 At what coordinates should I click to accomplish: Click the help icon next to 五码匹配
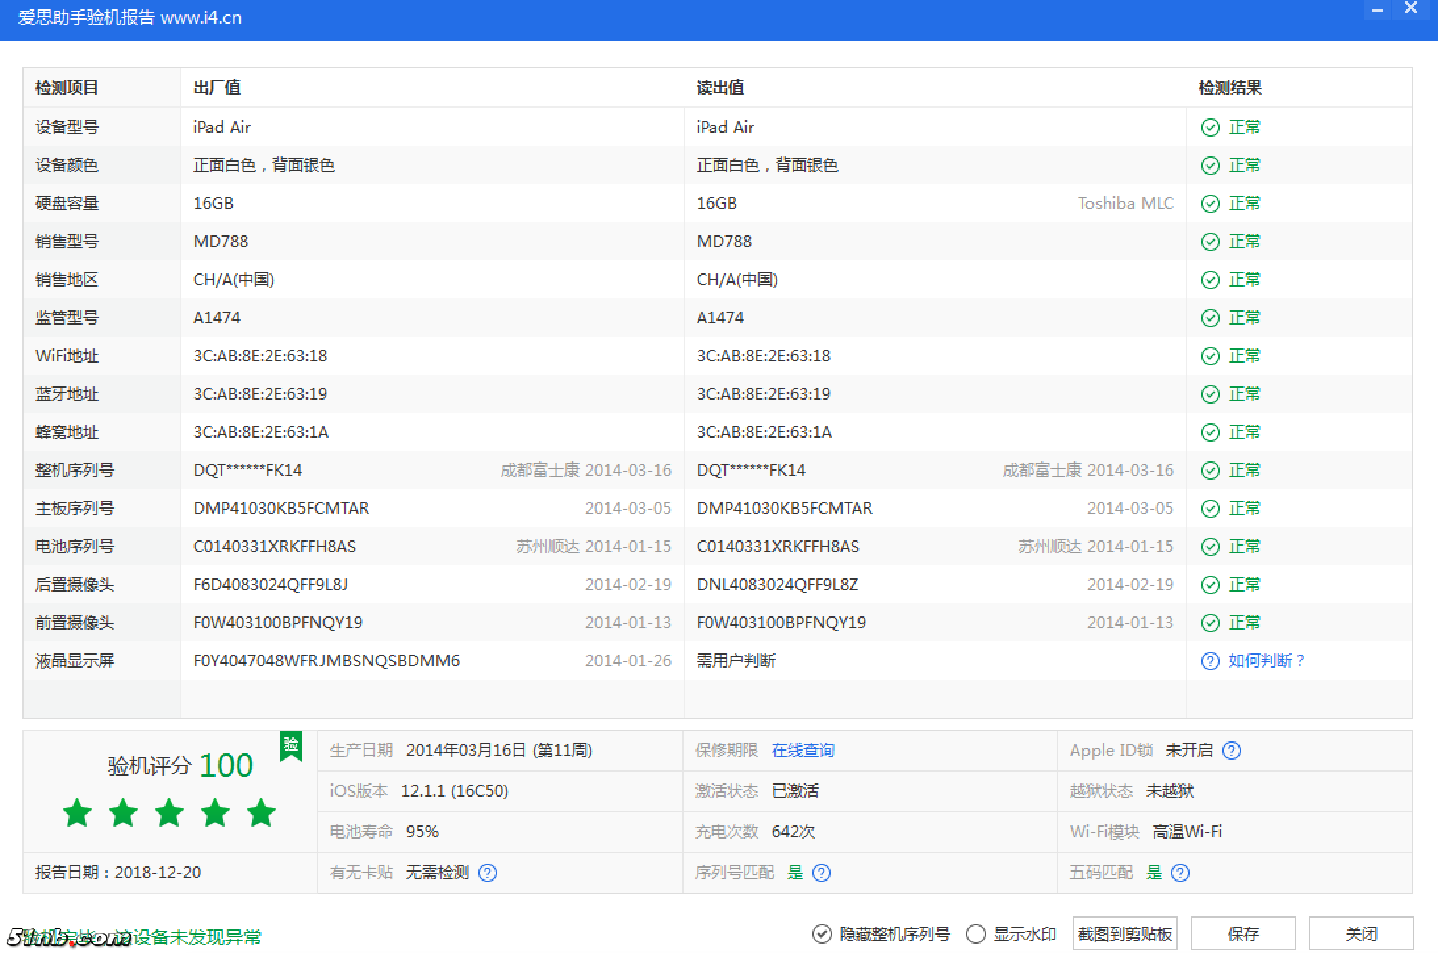(x=1180, y=873)
